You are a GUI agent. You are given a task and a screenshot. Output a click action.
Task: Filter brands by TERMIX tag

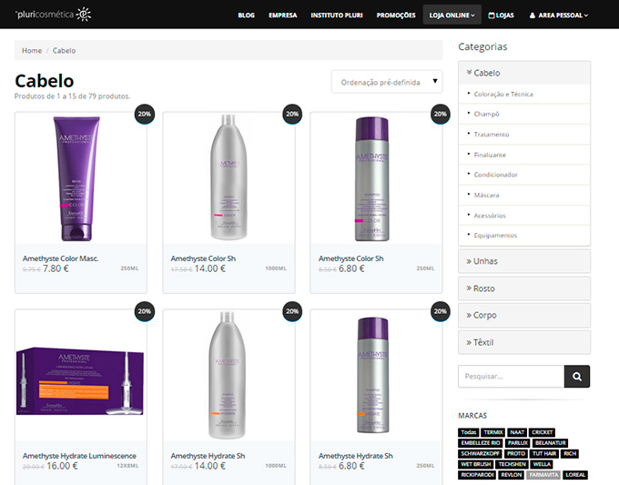[493, 432]
